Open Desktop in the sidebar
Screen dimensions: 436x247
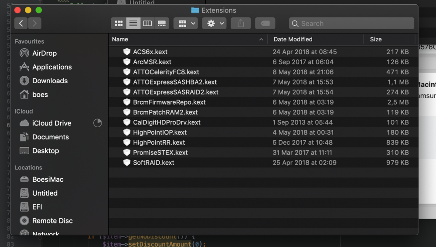[x=46, y=151]
